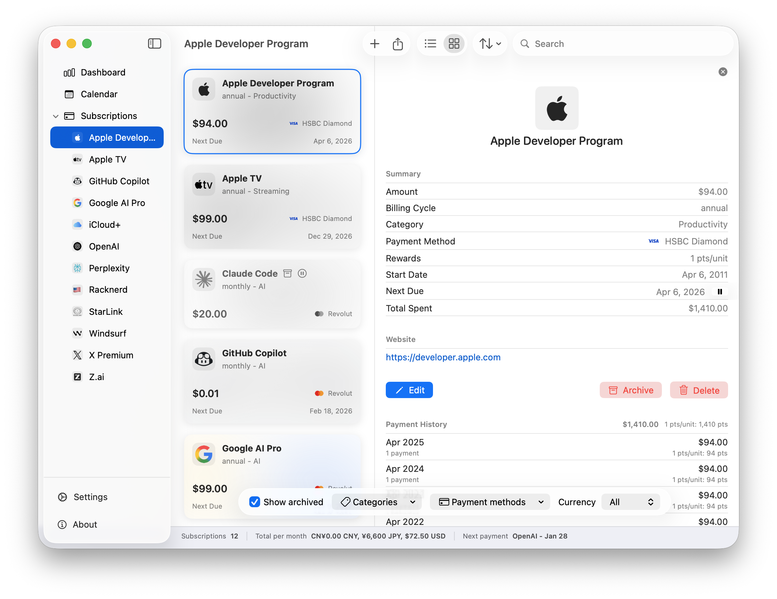Image resolution: width=777 pixels, height=599 pixels.
Task: Close the detail panel with X icon
Action: tap(723, 72)
